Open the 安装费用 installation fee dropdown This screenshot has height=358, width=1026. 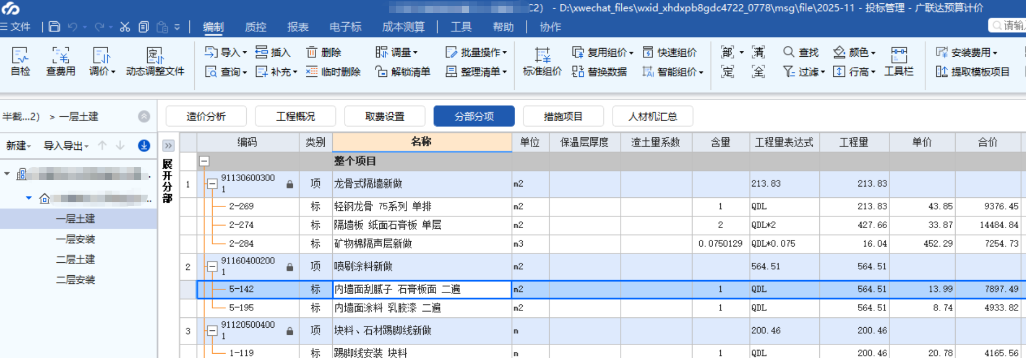[x=966, y=52]
